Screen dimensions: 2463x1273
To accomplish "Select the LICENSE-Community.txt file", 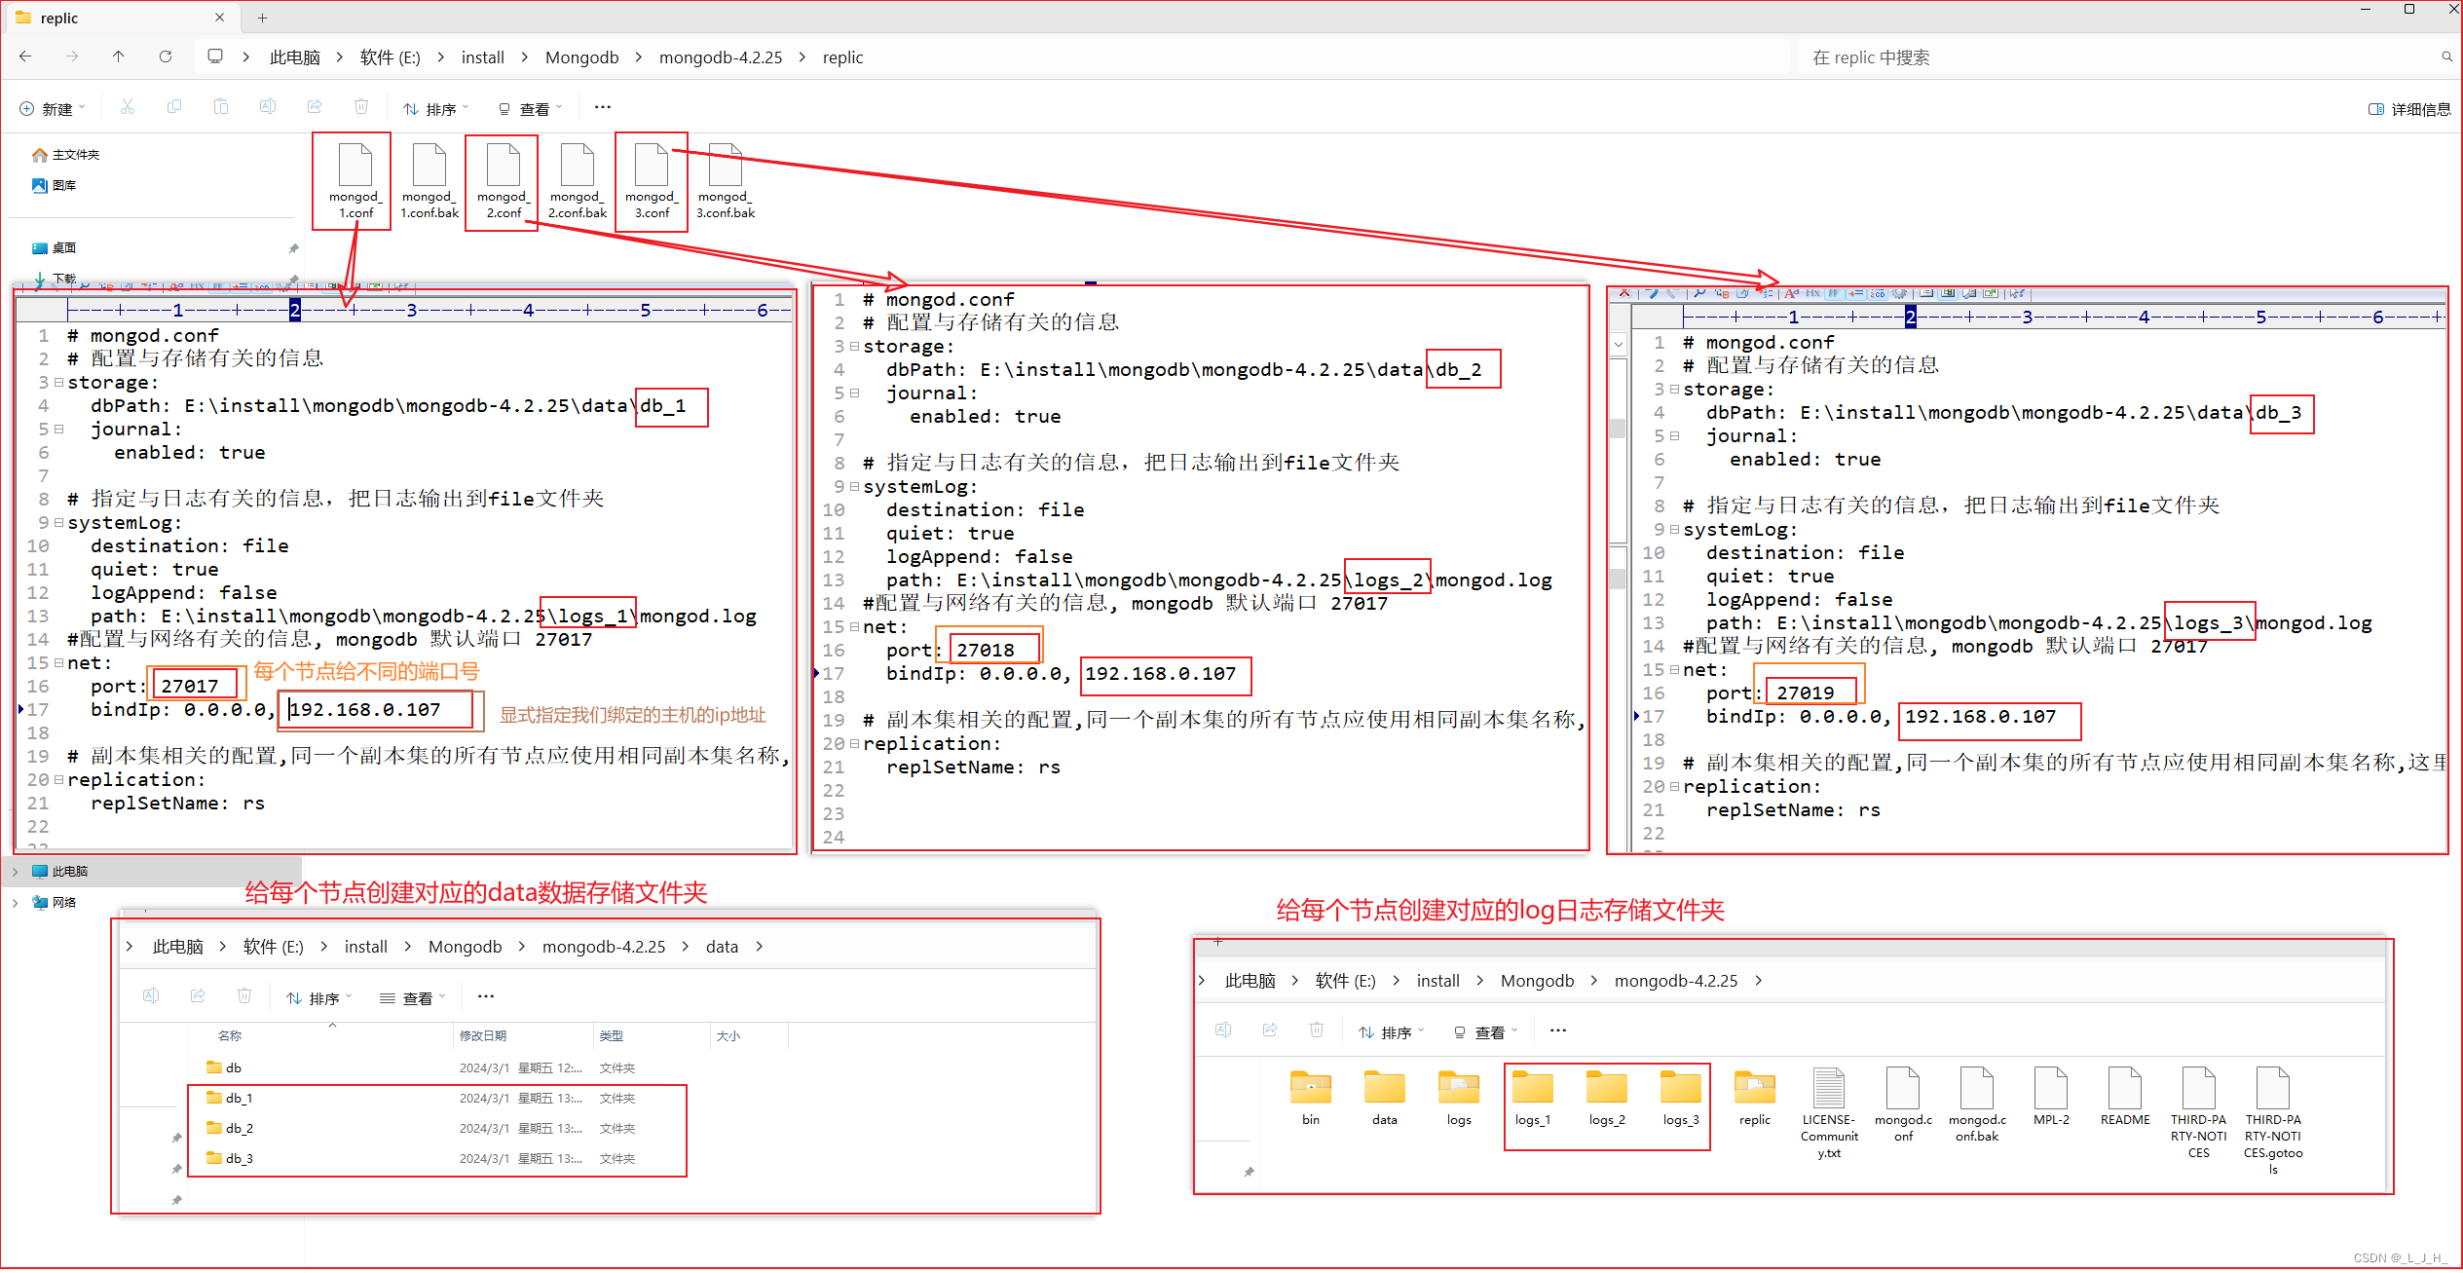I will (x=1829, y=1113).
